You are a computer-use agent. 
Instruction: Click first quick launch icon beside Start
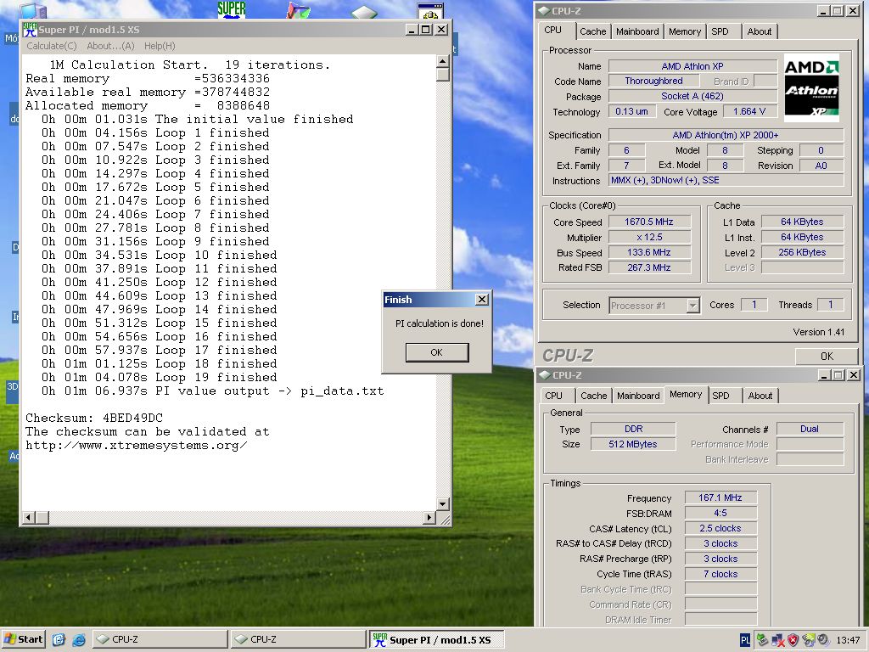(59, 639)
